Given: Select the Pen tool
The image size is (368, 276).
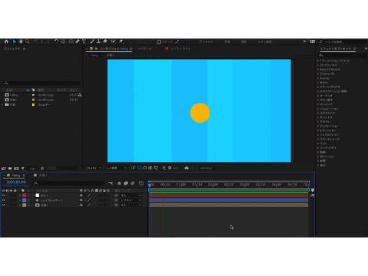Looking at the screenshot, I should click(x=78, y=41).
